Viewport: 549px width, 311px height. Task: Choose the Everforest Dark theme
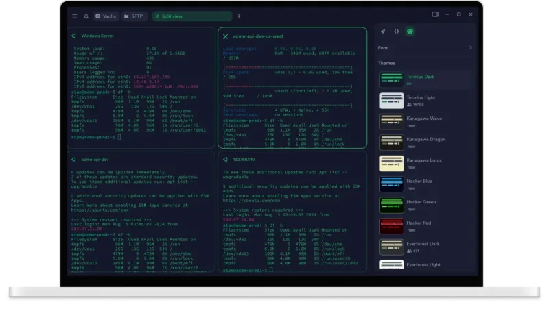[425, 247]
